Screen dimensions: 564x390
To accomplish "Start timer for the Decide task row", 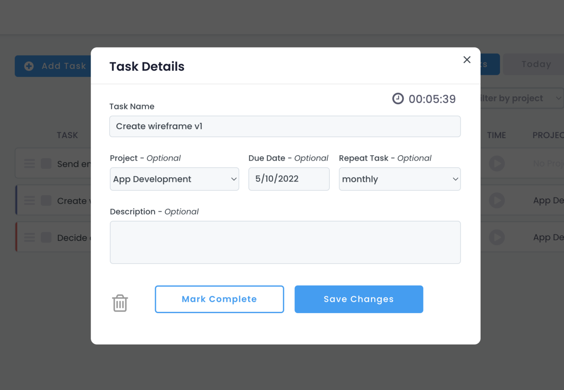I will [x=497, y=237].
